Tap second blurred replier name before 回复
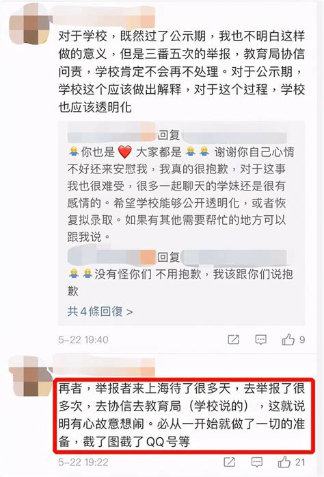The height and width of the screenshot is (477, 324). click(x=111, y=256)
